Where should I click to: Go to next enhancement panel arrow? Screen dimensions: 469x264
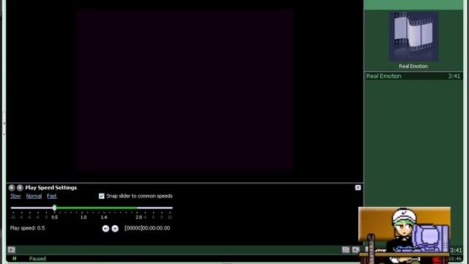tap(20, 188)
